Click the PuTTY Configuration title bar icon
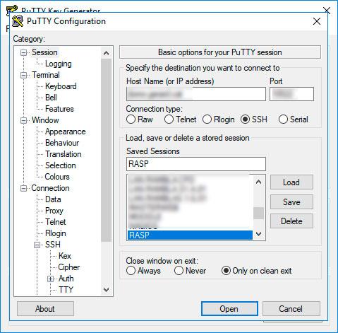 (x=18, y=21)
